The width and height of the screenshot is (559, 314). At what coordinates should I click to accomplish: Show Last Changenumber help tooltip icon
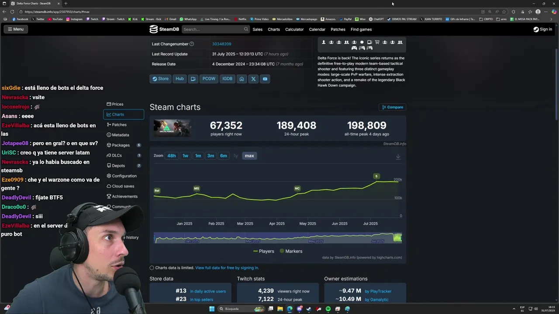pos(192,44)
